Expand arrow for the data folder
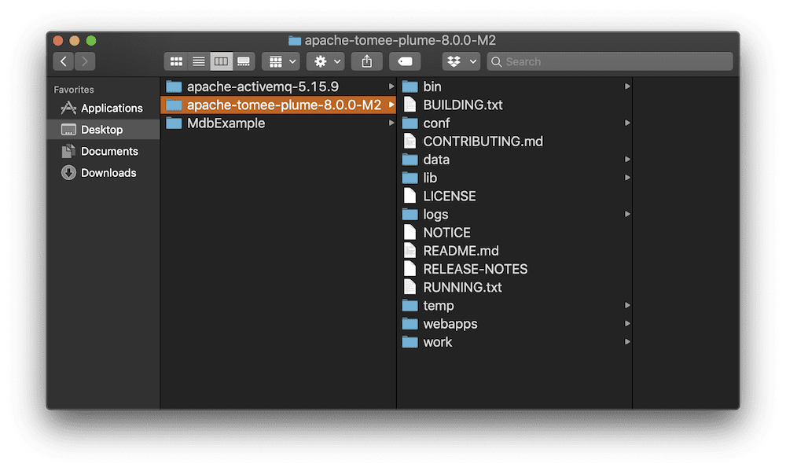This screenshot has width=786, height=471. tap(627, 160)
